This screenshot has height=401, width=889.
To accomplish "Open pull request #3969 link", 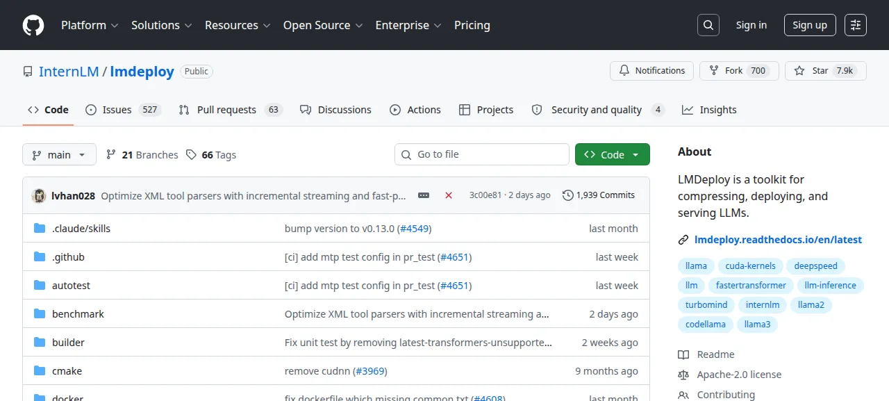I will coord(370,371).
